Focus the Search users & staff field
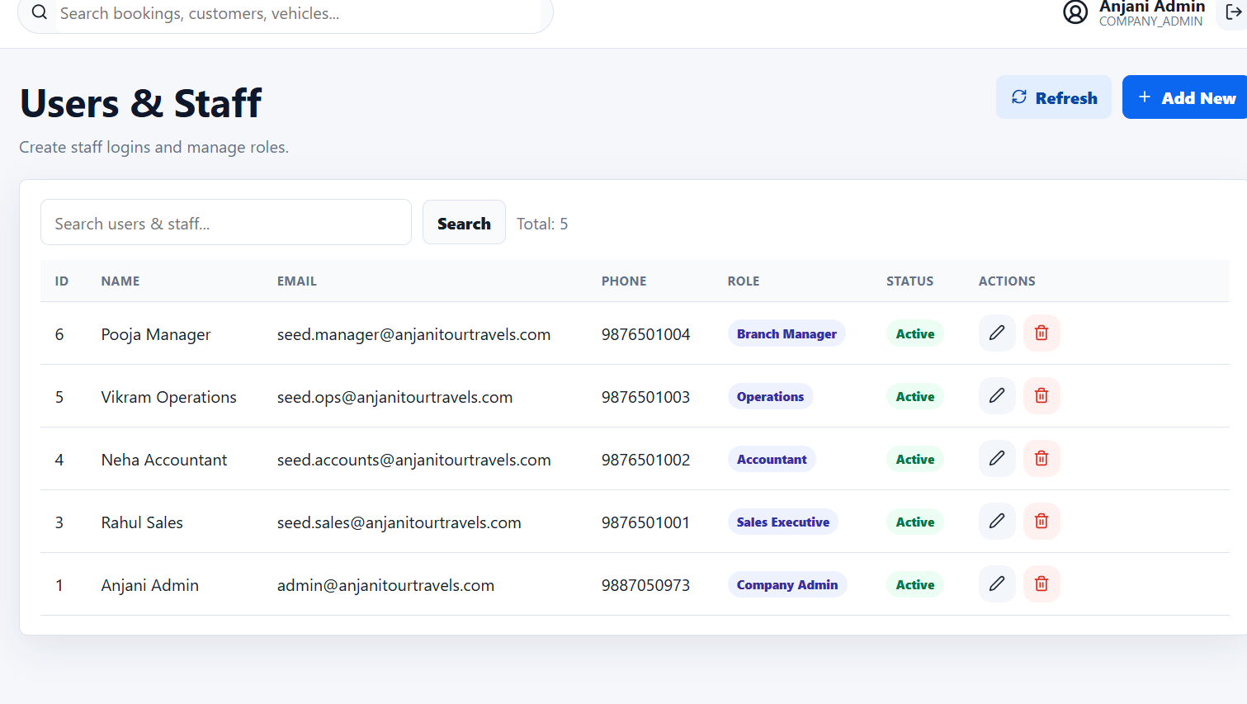1247x704 pixels. click(x=226, y=223)
